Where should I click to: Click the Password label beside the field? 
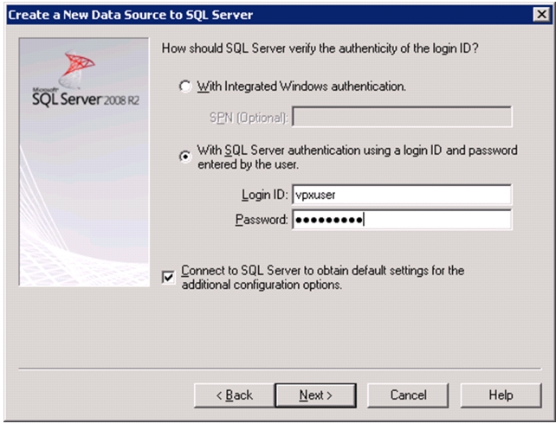click(262, 220)
